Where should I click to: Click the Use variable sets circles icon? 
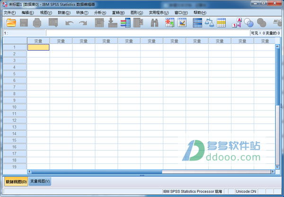[x=248, y=23]
